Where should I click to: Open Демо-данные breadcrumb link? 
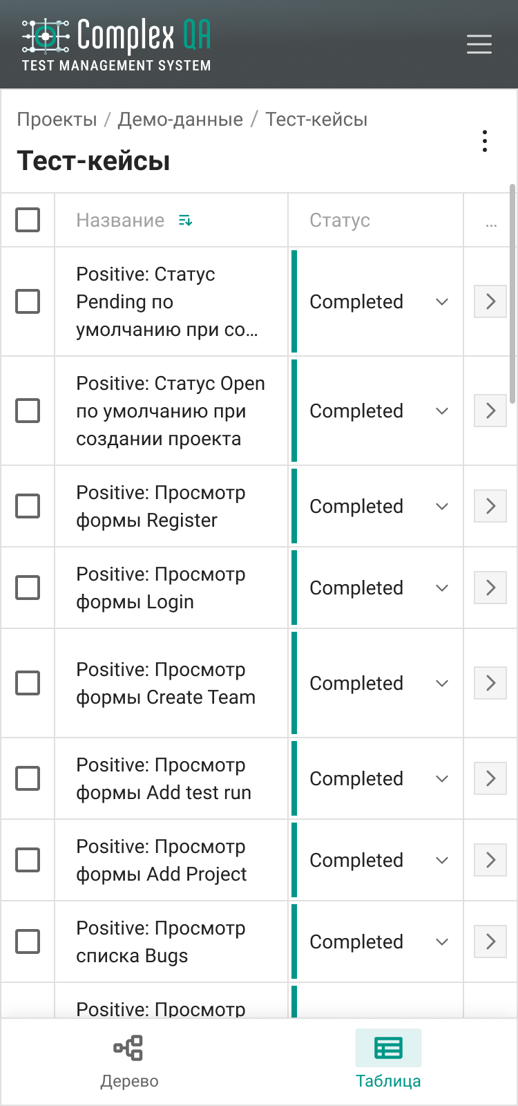pos(180,120)
